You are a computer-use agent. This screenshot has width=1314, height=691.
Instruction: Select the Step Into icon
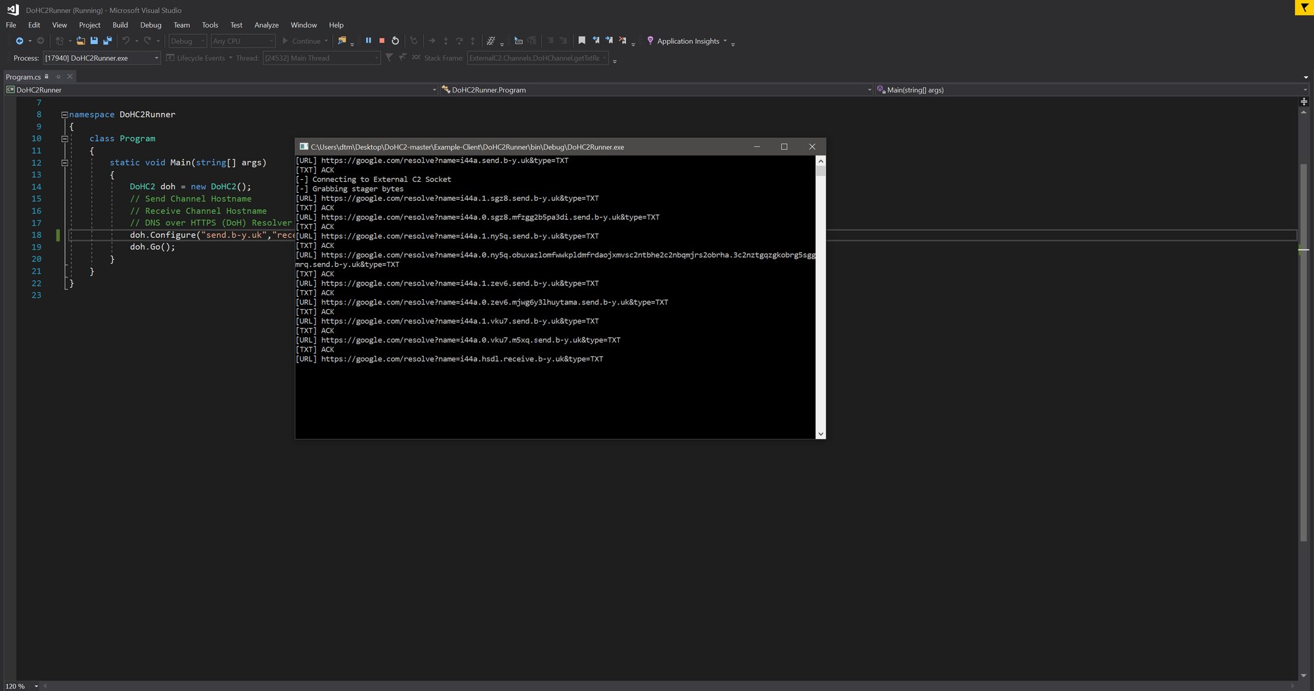[446, 41]
